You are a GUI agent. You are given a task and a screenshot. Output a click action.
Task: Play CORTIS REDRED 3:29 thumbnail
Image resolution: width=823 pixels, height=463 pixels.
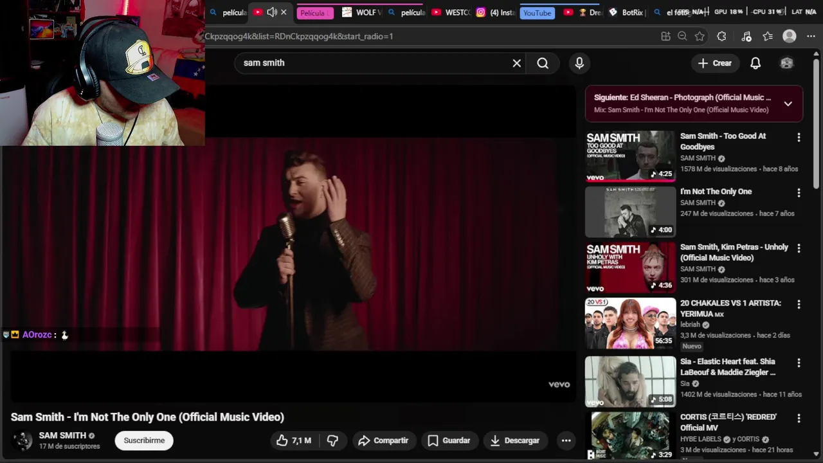click(x=630, y=436)
